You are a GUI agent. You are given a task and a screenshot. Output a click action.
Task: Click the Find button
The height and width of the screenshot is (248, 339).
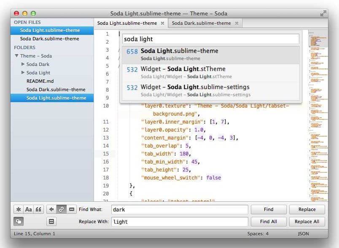[x=269, y=209]
